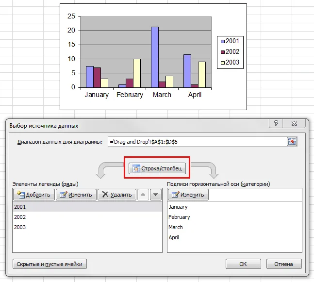Image resolution: width=314 pixels, height=282 pixels.
Task: Select series 2003 in the legend list
Action: [x=87, y=227]
